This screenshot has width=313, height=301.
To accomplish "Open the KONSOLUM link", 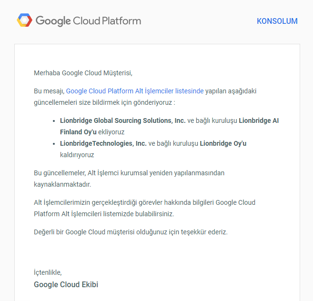I will pos(277,21).
